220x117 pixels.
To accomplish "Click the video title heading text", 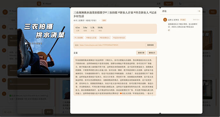I will (115, 14).
